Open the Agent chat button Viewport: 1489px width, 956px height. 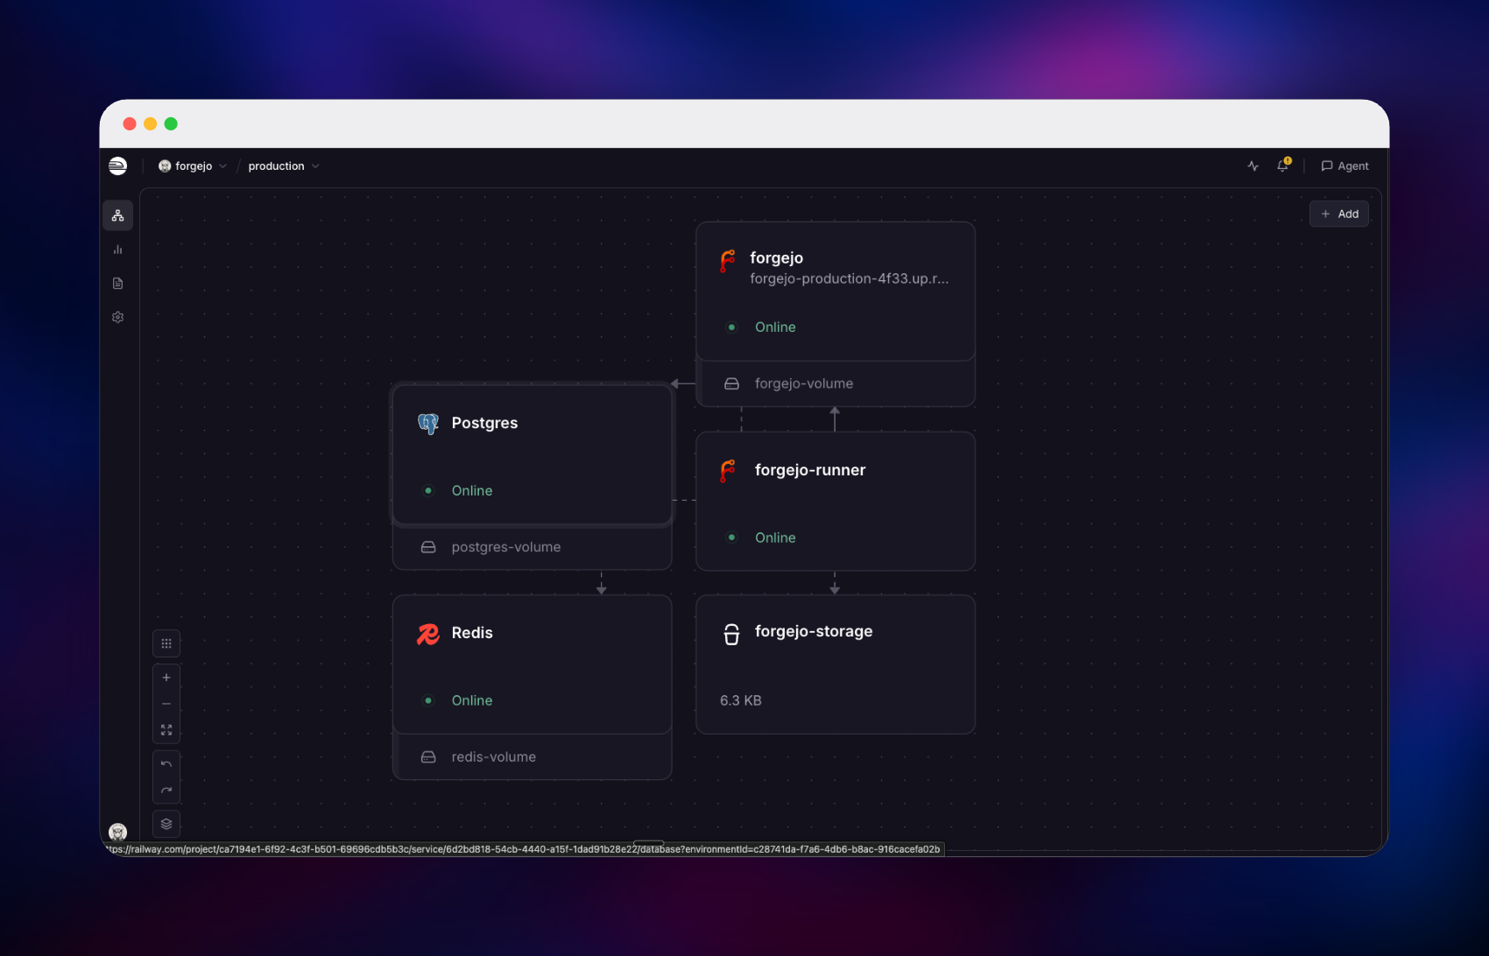[1344, 166]
